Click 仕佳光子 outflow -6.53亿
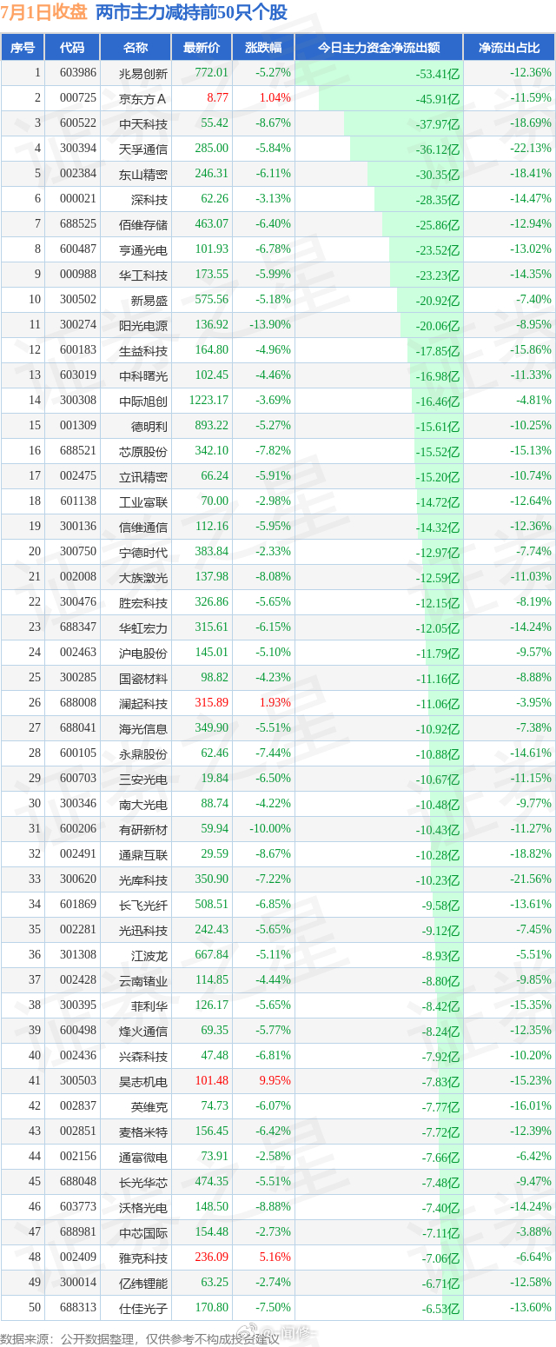Viewport: 556px width, 1347px height. pos(441,1309)
